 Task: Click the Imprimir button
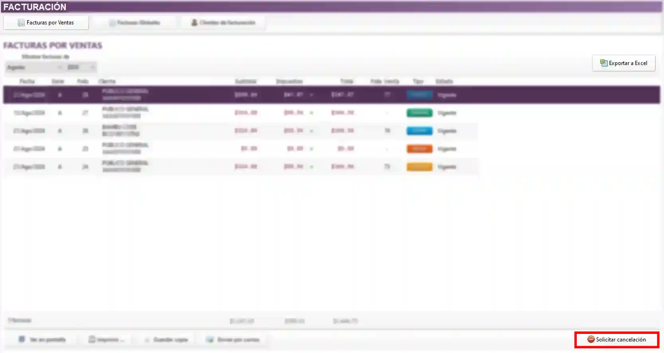106,340
